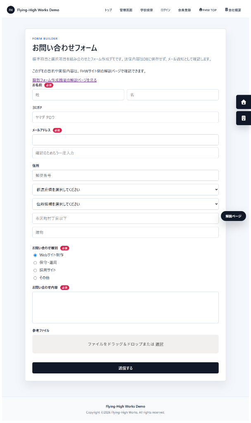The height and width of the screenshot is (423, 251).
Task: Click the 住所 label
Action: [36, 166]
